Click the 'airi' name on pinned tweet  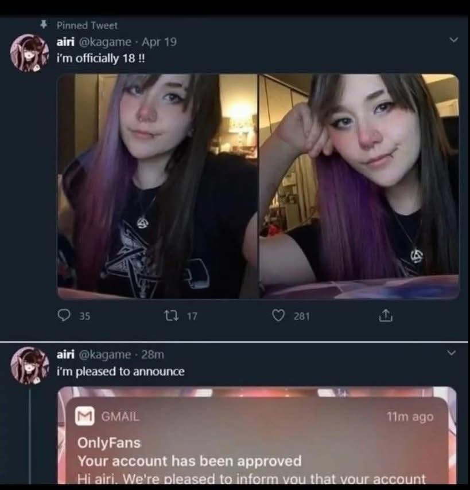[x=65, y=42]
